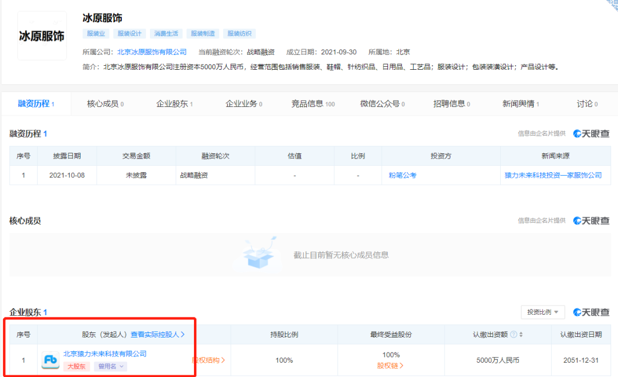
Task: Open the 投资比例 dropdown
Action: tap(542, 312)
